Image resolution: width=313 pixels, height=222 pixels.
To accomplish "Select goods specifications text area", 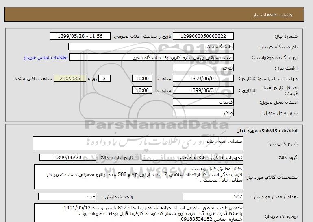I will [139, 177].
